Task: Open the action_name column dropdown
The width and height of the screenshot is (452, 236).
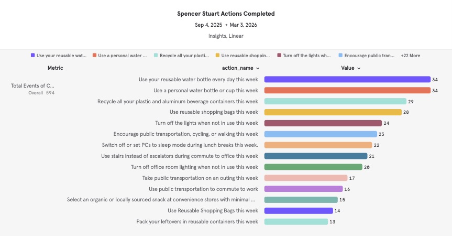Action: click(x=240, y=68)
